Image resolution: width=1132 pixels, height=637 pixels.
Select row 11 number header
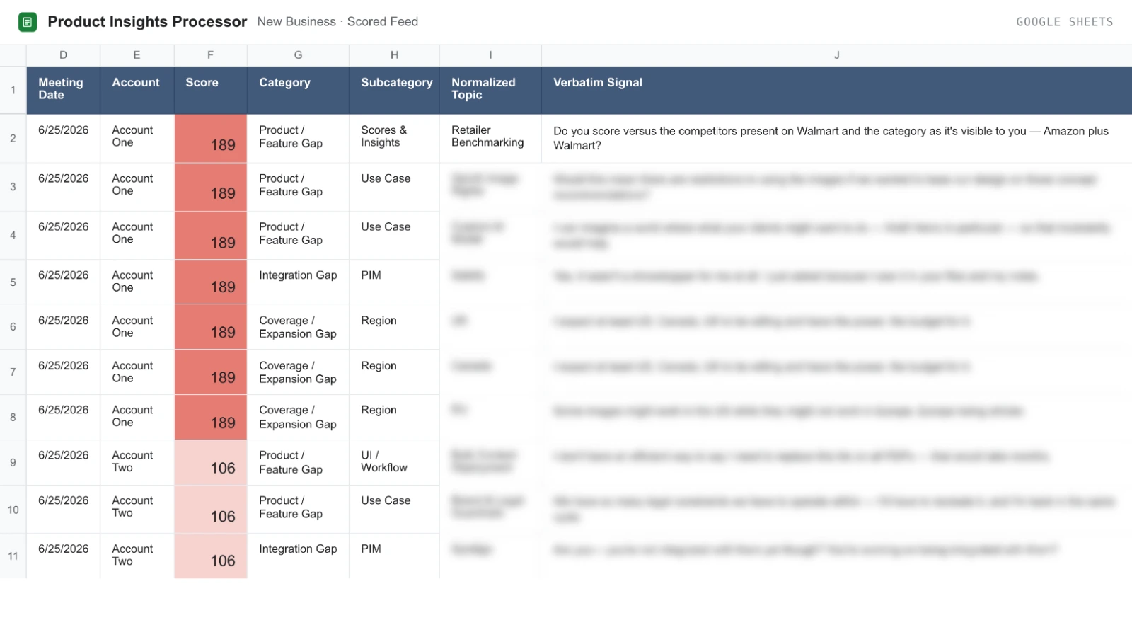(x=13, y=556)
